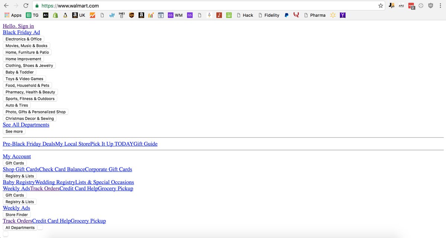Viewport: 446px width, 238px height.
Task: Open Corporate Gift Cards link
Action: point(109,169)
